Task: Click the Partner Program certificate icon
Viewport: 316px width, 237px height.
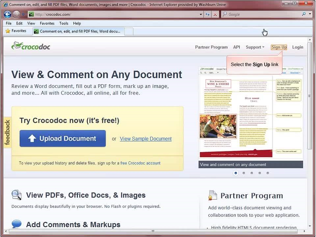Action: pyautogui.click(x=213, y=195)
